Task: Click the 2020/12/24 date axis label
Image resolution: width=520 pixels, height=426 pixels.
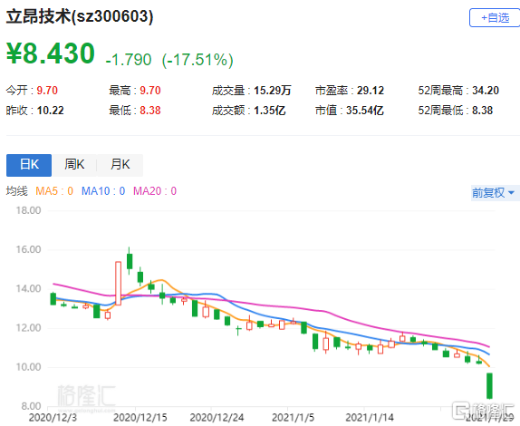Action: click(217, 417)
